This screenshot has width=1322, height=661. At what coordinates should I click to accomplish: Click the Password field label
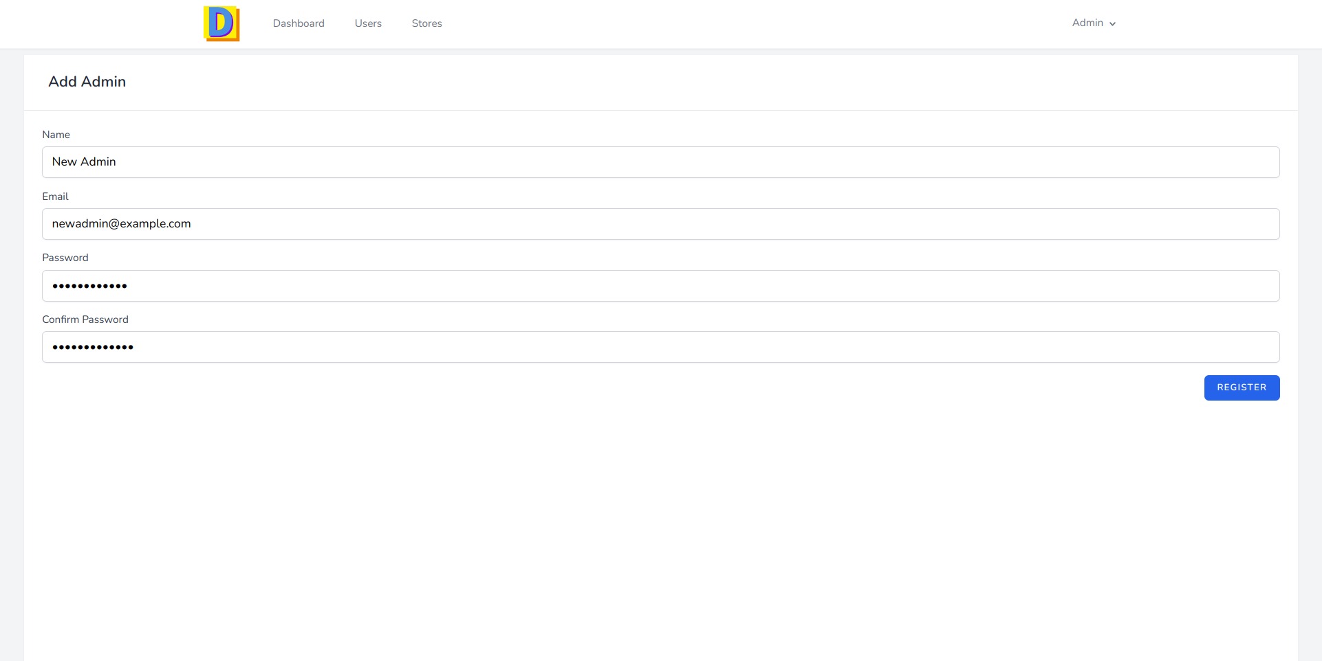(x=65, y=258)
